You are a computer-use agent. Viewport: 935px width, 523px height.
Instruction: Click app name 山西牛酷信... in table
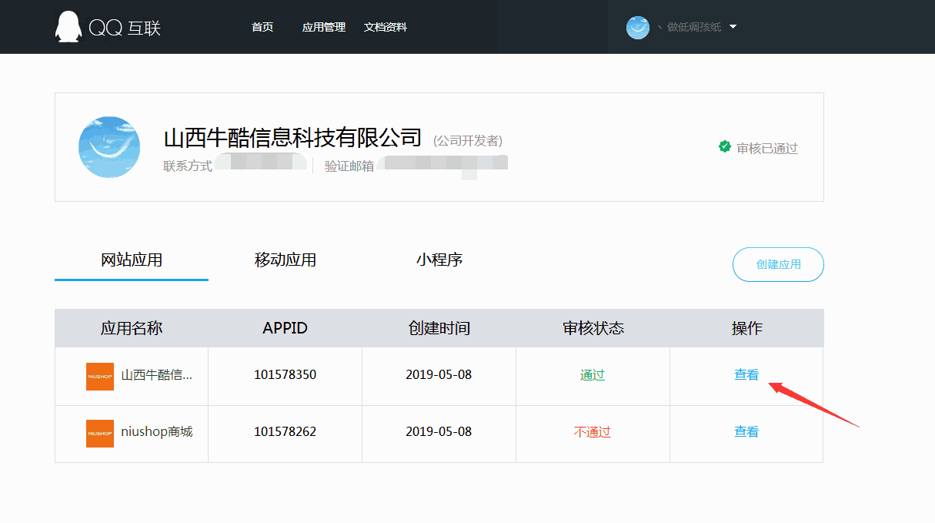[x=157, y=375]
